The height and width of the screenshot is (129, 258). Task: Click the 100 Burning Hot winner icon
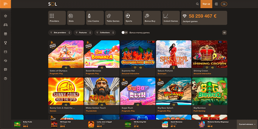[x=128, y=124]
